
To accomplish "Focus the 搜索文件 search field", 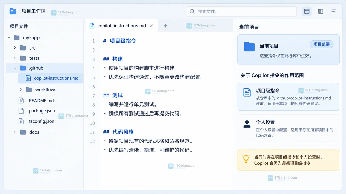I will [x=241, y=11].
